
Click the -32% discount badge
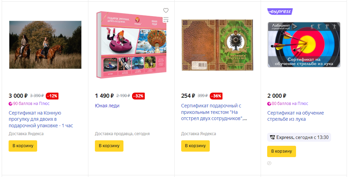[139, 96]
